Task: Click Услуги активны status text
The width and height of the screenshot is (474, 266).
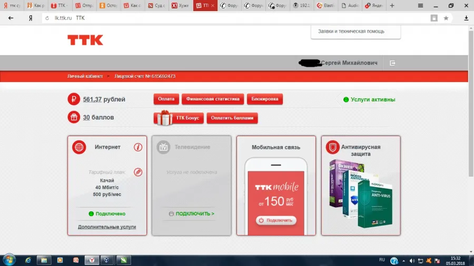Action: point(373,99)
